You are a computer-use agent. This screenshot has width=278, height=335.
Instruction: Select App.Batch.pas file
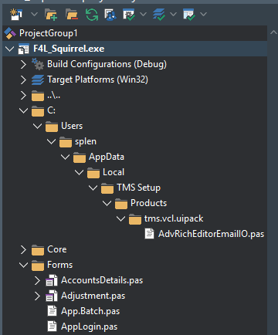90,311
